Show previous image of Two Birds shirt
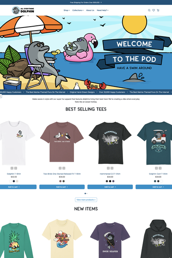The width and height of the screenshot is (172, 258). tap(60, 168)
